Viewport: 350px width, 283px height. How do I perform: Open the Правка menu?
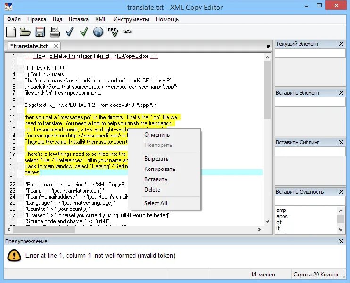point(37,19)
